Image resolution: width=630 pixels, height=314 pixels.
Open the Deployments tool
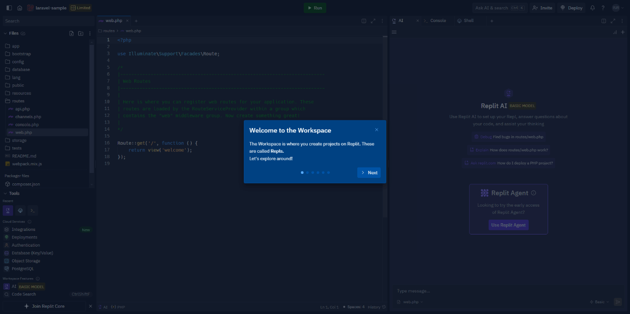[47, 237]
